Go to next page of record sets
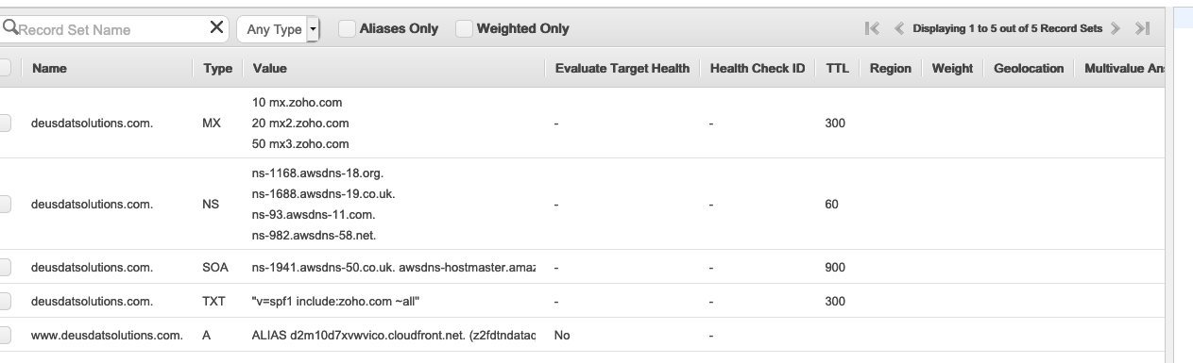The width and height of the screenshot is (1193, 363). 1116,28
